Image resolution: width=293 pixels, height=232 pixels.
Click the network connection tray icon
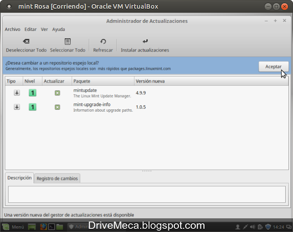click(245, 227)
